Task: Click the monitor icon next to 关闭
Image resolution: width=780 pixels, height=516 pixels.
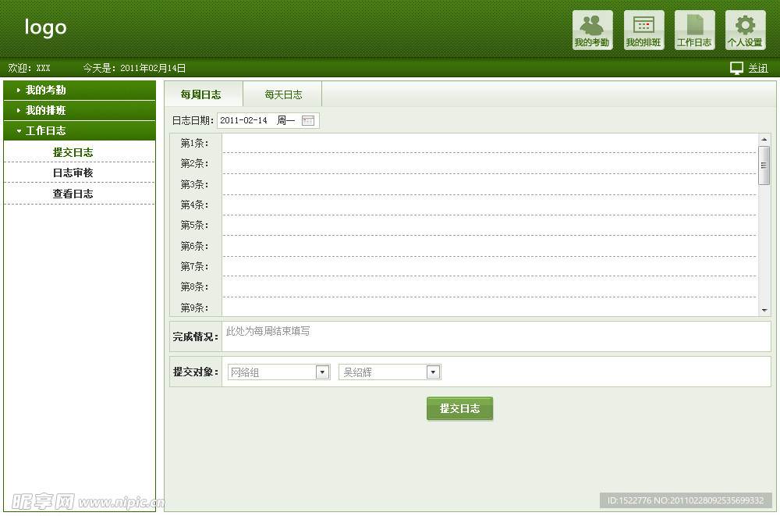Action: coord(736,68)
